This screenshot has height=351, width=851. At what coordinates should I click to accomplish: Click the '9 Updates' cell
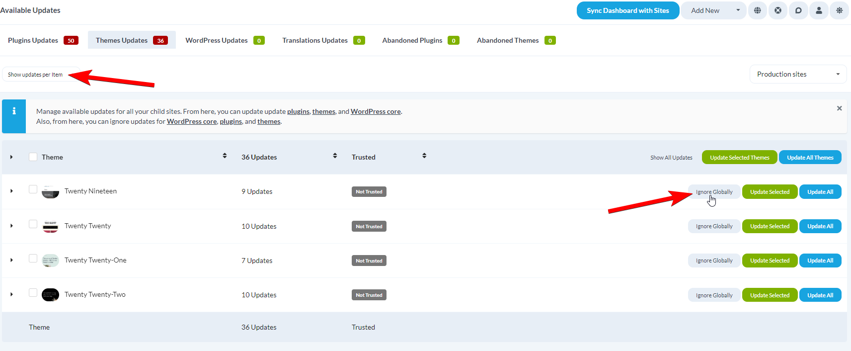[x=257, y=191]
